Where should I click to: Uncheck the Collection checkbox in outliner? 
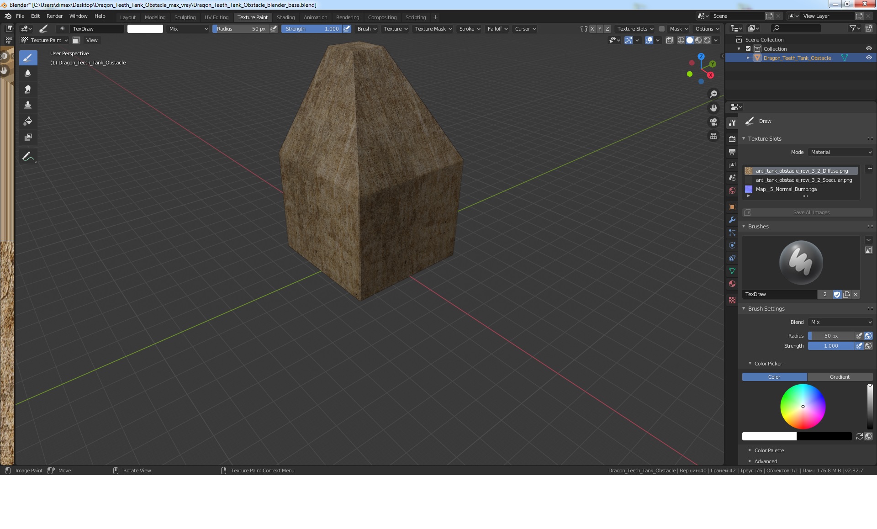748,48
